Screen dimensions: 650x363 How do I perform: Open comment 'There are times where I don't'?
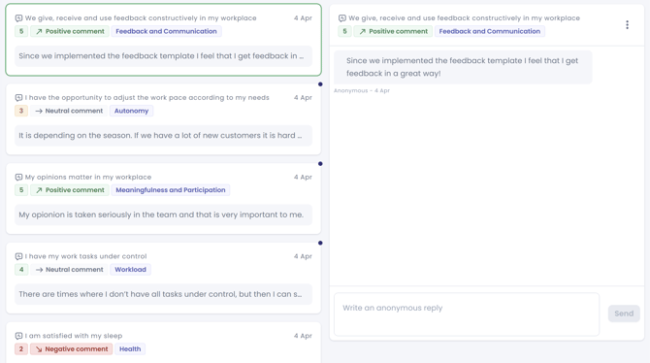(x=163, y=294)
